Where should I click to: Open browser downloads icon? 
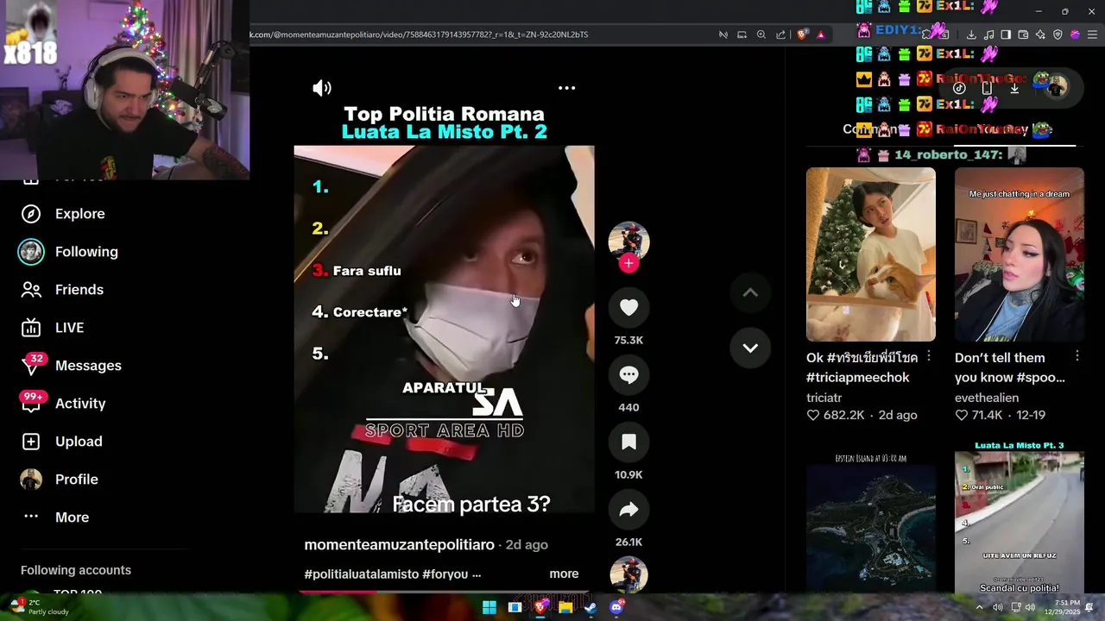coord(971,34)
